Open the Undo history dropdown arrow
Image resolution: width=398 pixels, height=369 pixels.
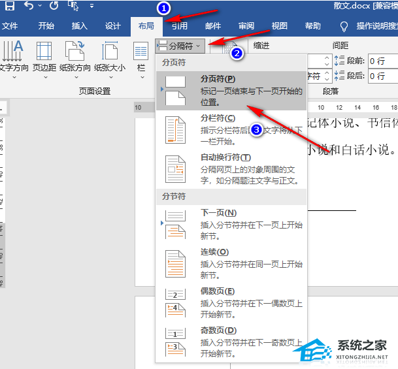tap(41, 7)
